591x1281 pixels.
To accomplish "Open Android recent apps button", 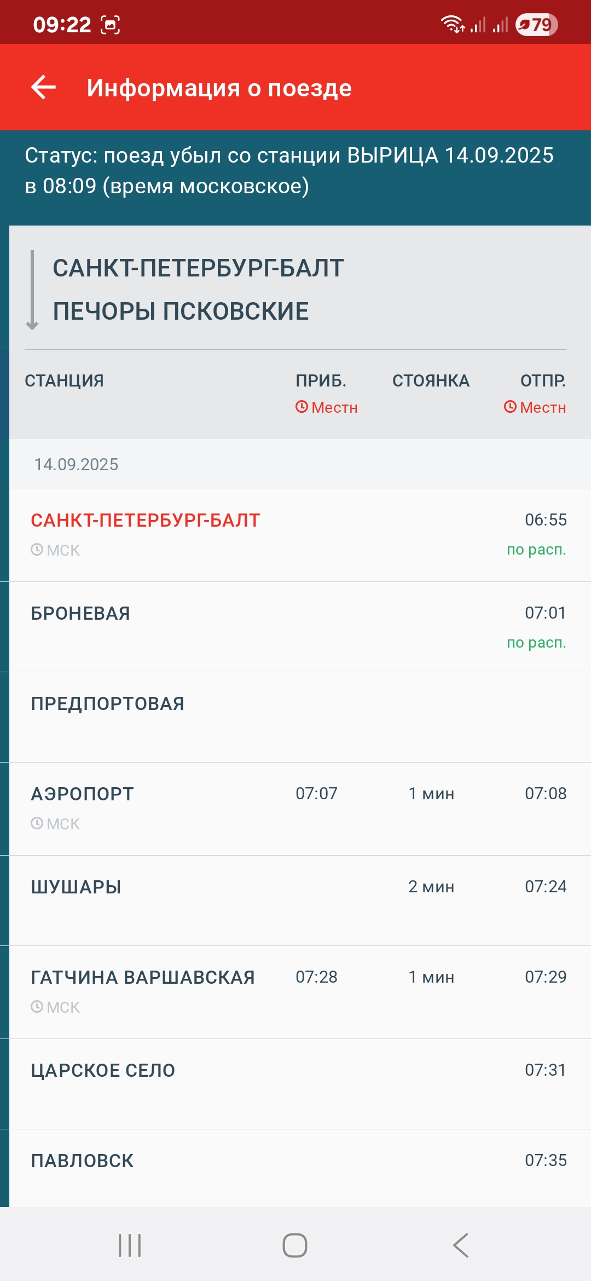I will click(130, 1245).
